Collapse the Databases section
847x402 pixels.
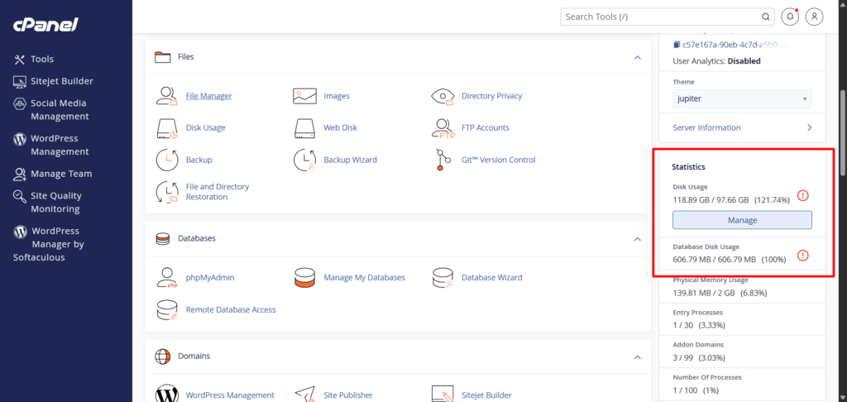pyautogui.click(x=637, y=238)
